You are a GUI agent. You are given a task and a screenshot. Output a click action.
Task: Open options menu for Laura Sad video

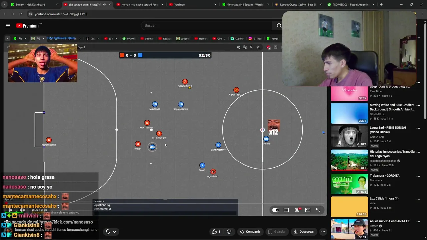click(x=418, y=128)
